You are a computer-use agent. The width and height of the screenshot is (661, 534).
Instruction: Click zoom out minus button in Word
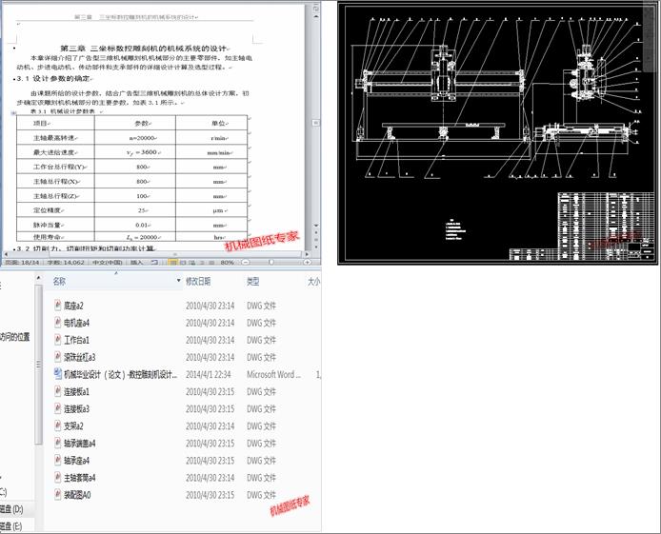[246, 263]
